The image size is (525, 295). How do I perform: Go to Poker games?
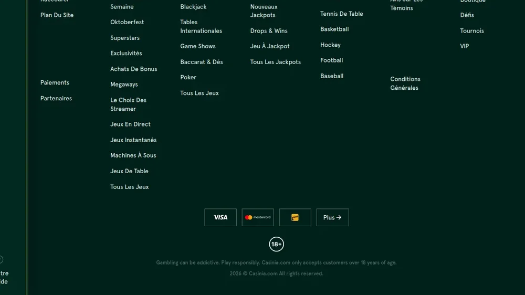click(x=188, y=77)
